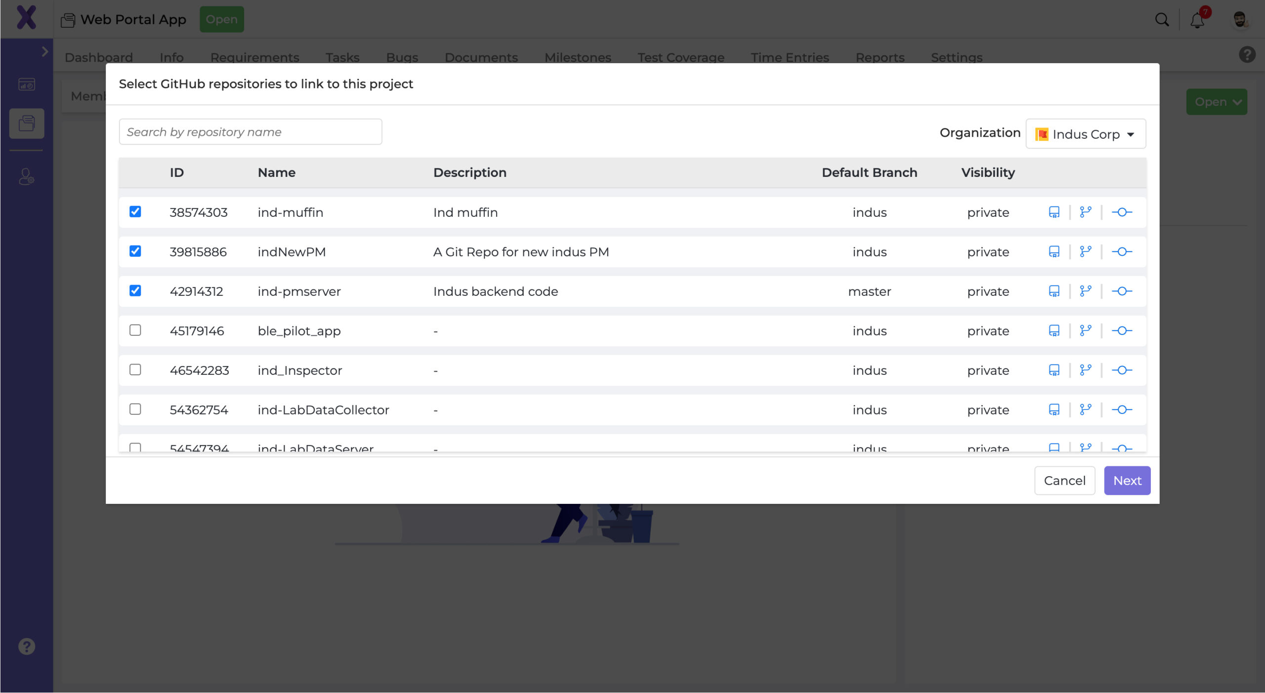
Task: Open the green Open status dropdown
Action: [x=1217, y=102]
